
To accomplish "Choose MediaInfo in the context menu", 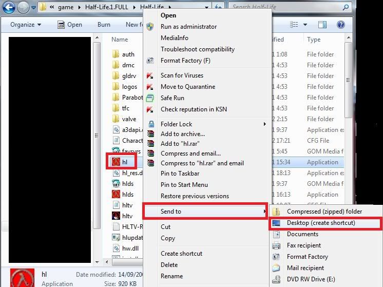I will [175, 38].
